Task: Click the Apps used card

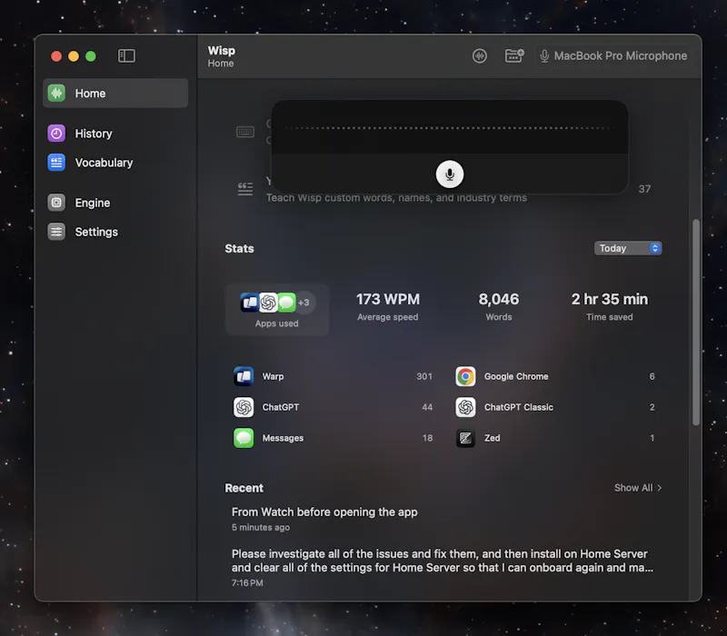Action: point(277,310)
